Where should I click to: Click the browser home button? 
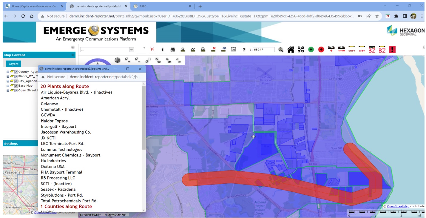coord(32,16)
